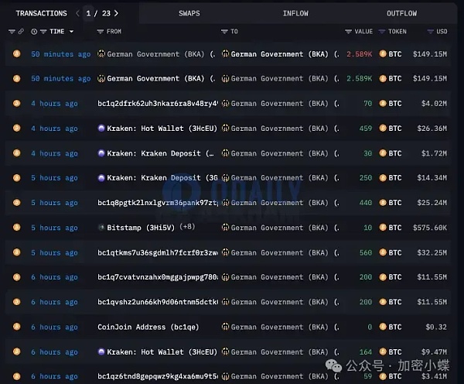
Task: Click the Bitstamp (3Hi5V) entity icon
Action: tap(101, 228)
